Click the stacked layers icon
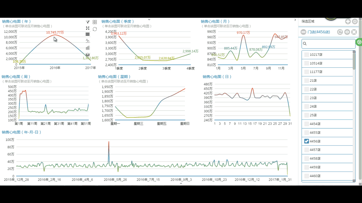 point(88,55)
